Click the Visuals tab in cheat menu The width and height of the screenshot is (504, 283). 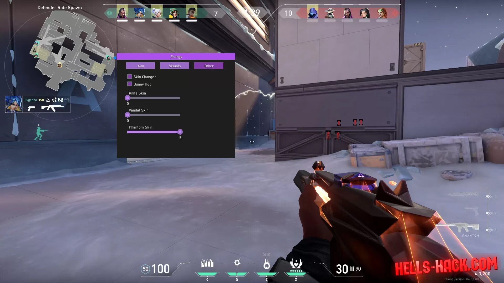coord(175,66)
